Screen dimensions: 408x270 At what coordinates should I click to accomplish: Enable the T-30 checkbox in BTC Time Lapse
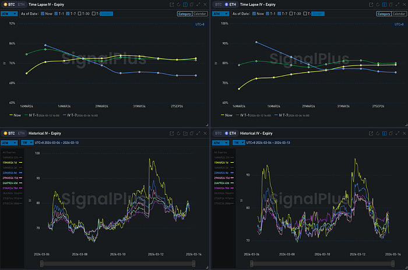(79, 13)
